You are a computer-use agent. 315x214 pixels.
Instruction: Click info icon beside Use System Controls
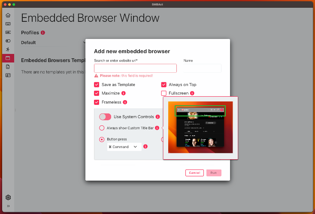(x=158, y=117)
